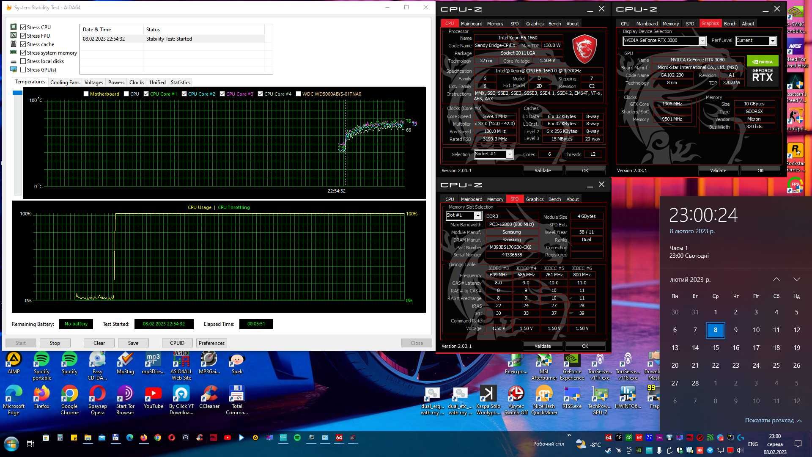The width and height of the screenshot is (812, 457).
Task: Launch NiceHash QuickMiner desktop shortcut
Action: 544,400
